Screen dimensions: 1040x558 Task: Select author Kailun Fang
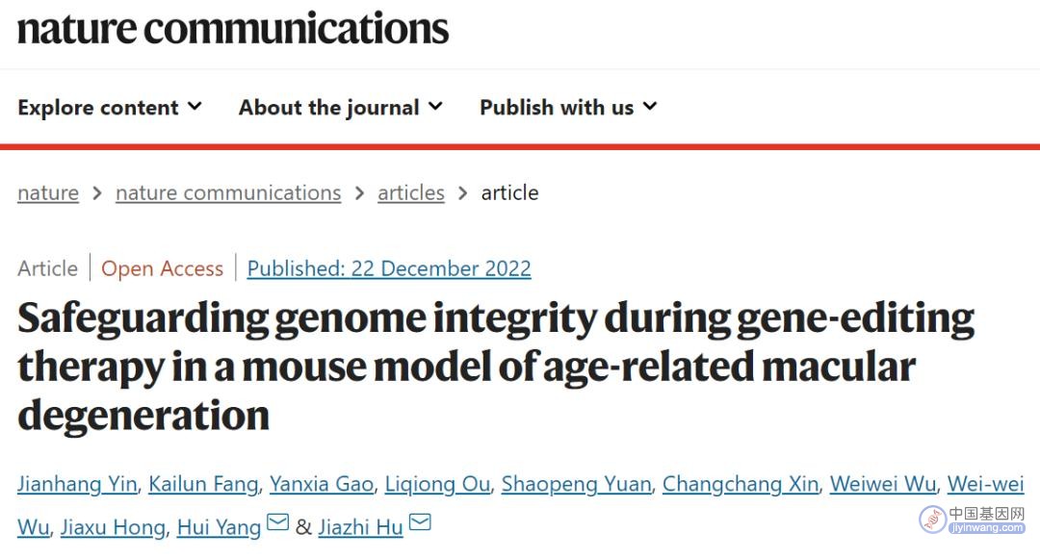(x=203, y=484)
